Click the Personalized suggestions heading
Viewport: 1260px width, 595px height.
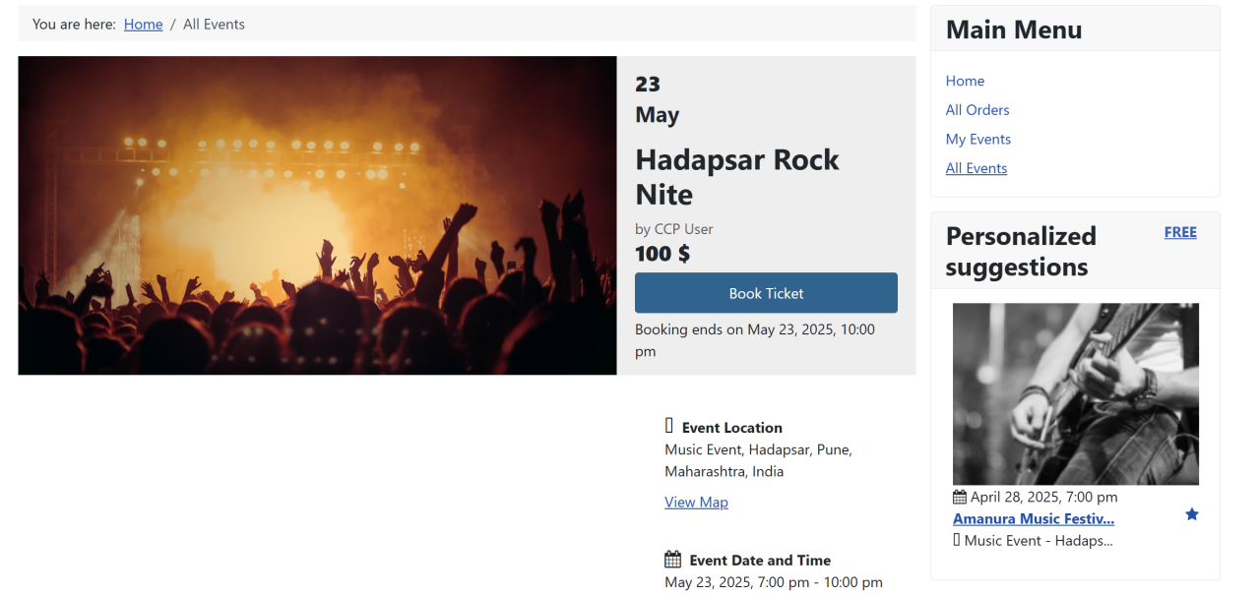pos(1021,251)
